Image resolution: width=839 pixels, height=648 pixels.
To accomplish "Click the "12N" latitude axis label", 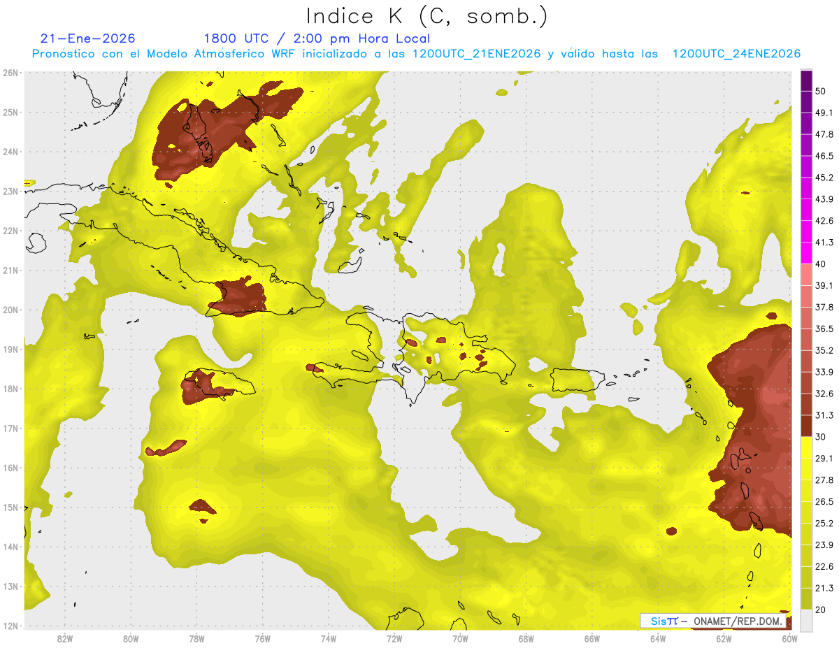I will 10,626.
